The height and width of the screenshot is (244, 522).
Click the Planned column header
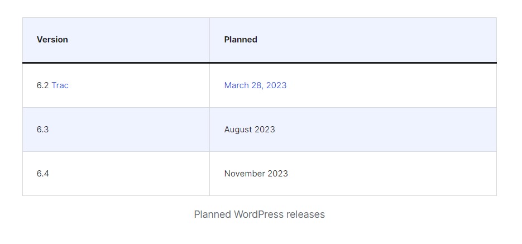point(241,39)
